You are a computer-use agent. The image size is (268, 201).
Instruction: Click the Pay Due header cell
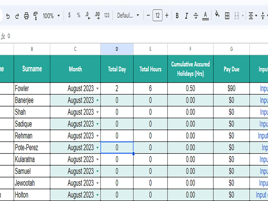[x=232, y=69]
